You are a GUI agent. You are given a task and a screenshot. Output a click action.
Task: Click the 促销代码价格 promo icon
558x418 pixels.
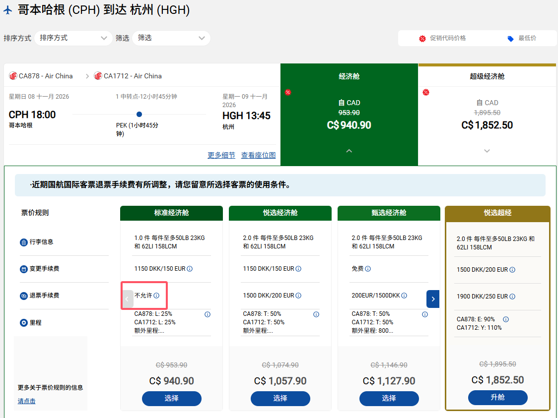point(422,38)
